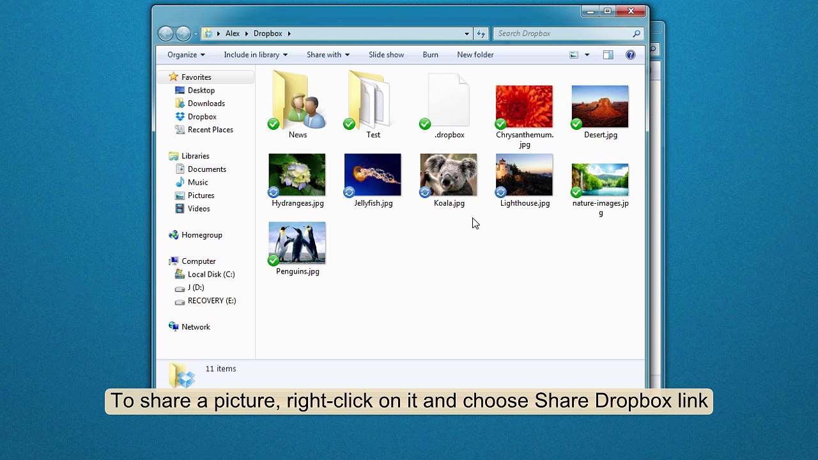Click the Homegroup icon in the sidebar
This screenshot has width=818, height=460.
pos(174,235)
